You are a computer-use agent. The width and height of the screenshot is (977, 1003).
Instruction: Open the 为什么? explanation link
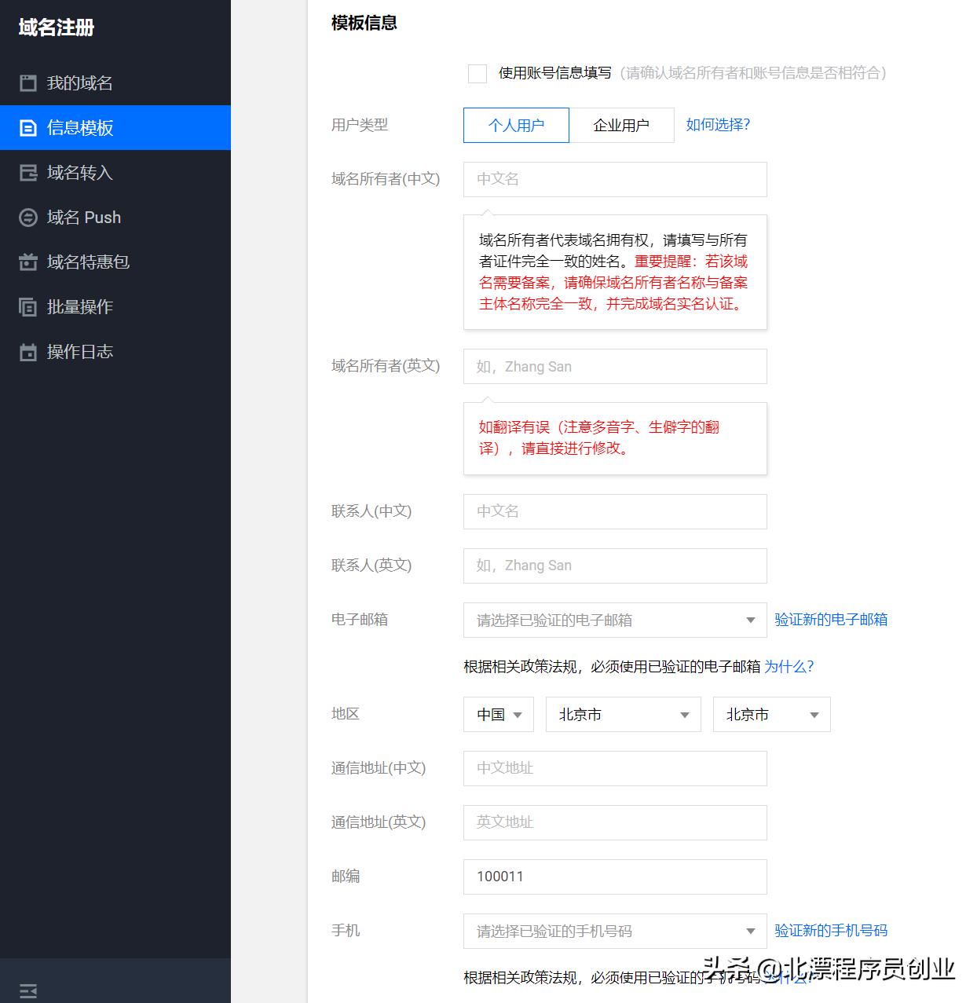(788, 667)
